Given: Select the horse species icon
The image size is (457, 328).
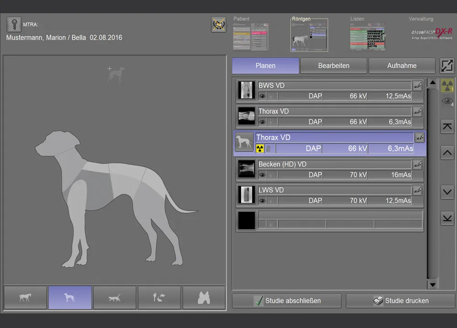Looking at the screenshot, I should pos(25,298).
